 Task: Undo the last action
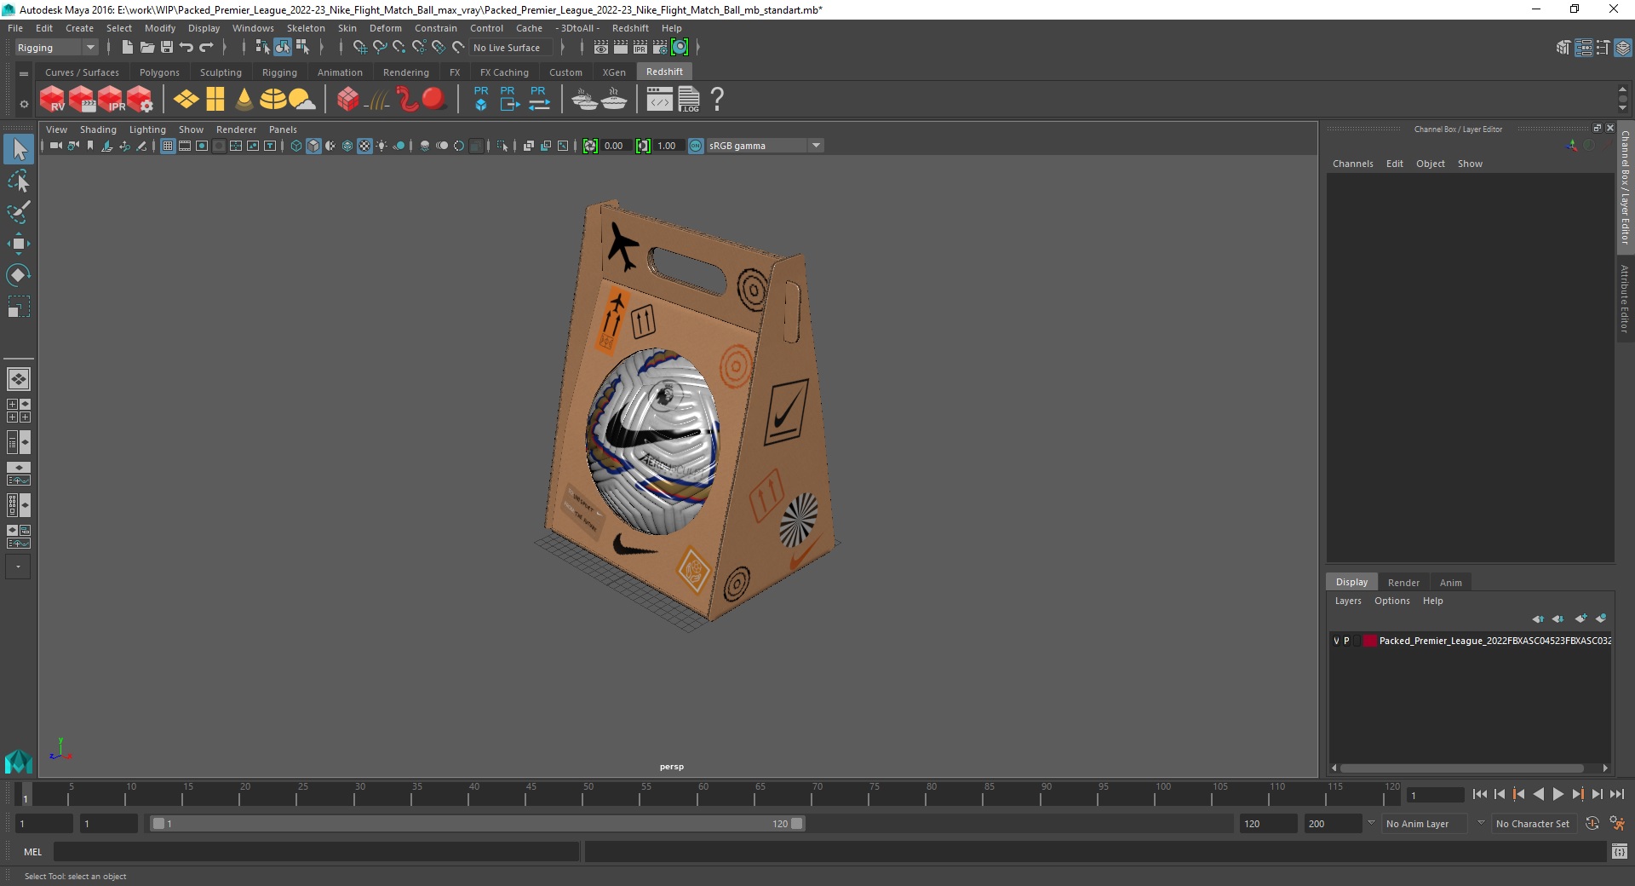(186, 48)
